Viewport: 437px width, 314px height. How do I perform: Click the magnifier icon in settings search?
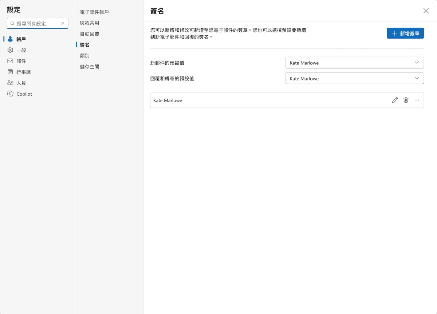pyautogui.click(x=12, y=23)
